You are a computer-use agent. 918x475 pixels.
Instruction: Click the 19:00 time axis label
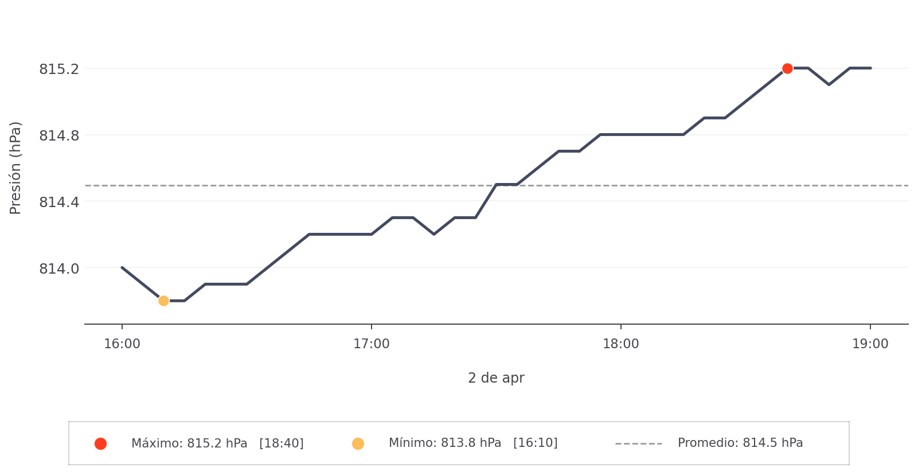click(870, 344)
